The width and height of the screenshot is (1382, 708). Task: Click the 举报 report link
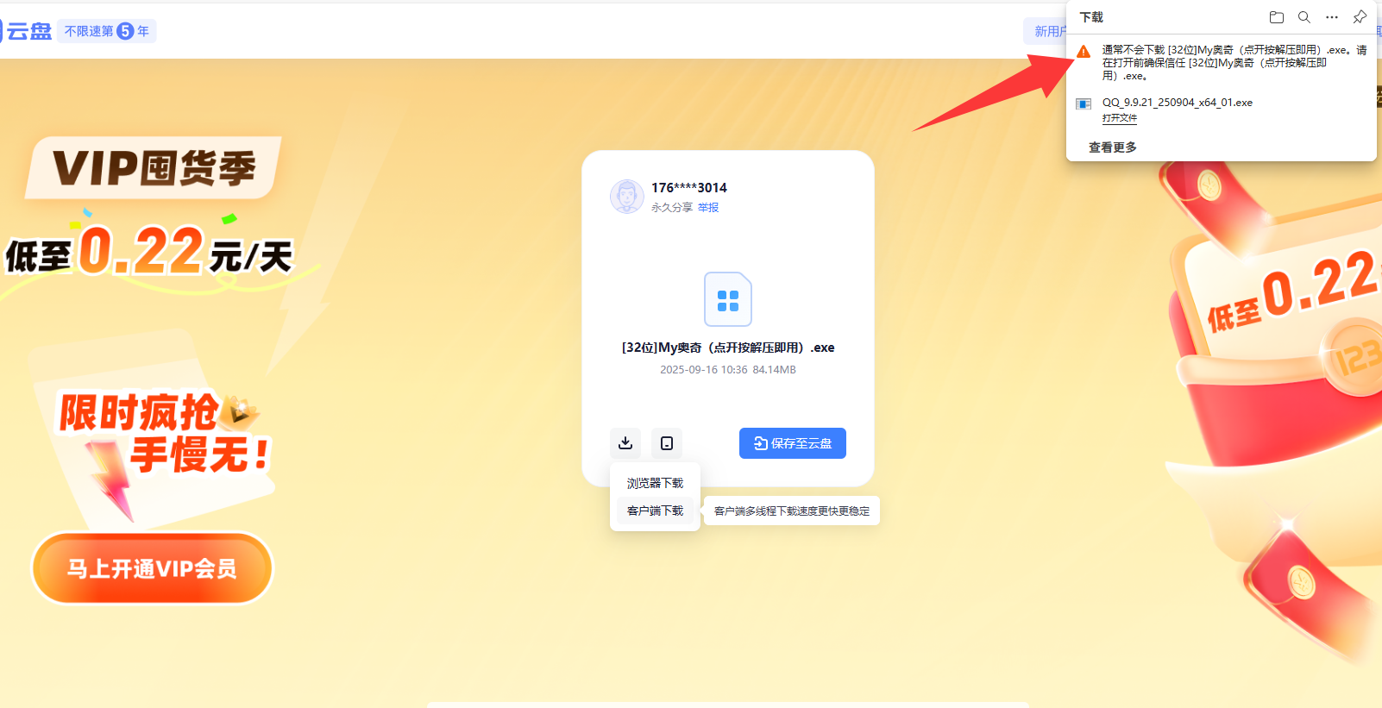(x=708, y=208)
